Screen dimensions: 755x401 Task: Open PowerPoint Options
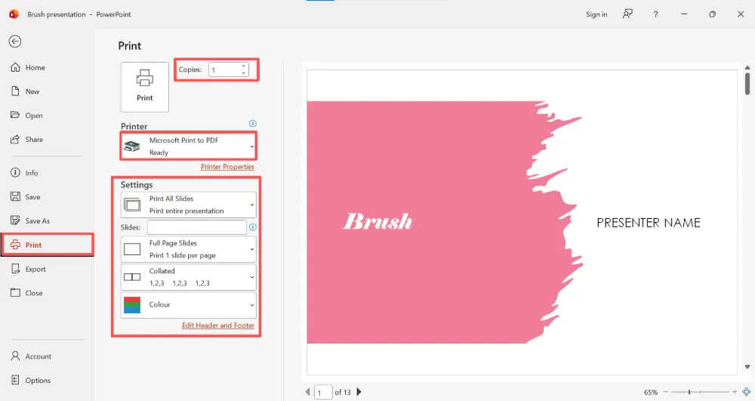coord(31,381)
